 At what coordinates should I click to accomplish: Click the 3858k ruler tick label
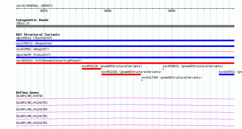click(108, 11)
